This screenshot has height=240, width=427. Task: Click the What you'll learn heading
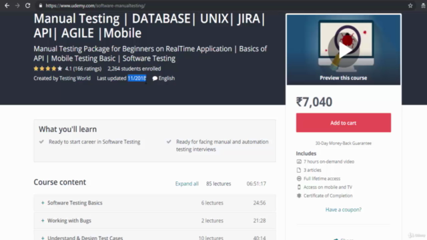[67, 129]
